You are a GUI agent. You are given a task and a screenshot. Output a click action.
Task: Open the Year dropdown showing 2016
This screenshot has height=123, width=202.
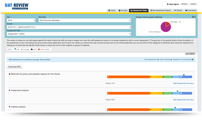[x=21, y=20]
